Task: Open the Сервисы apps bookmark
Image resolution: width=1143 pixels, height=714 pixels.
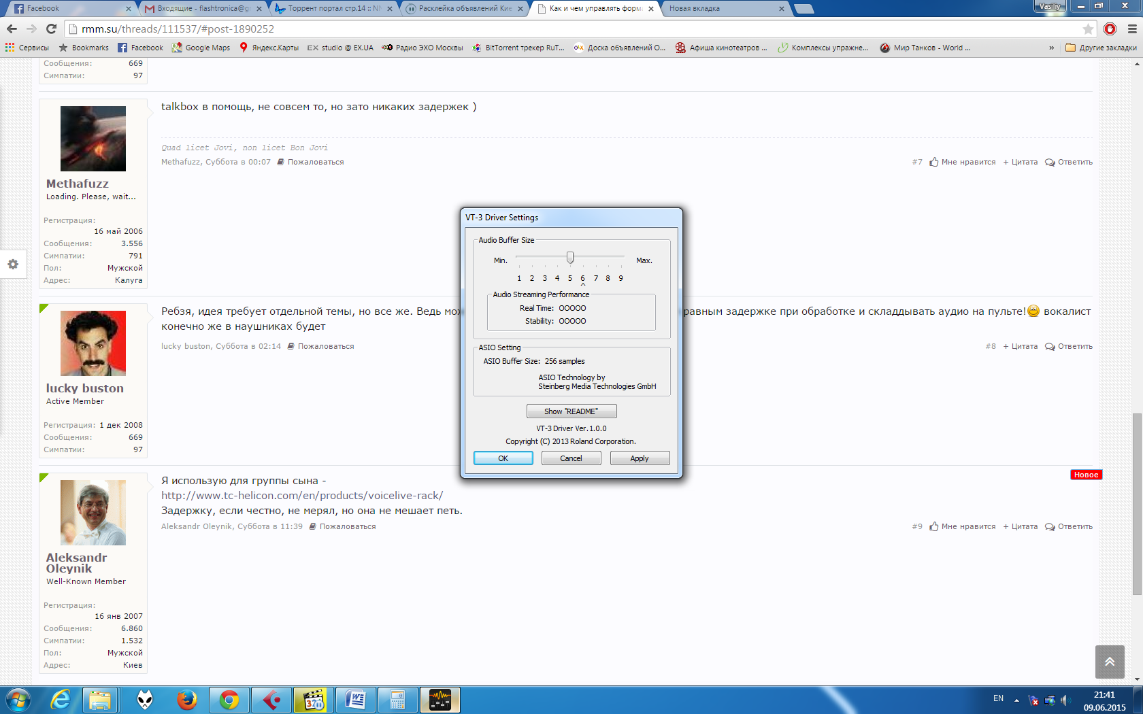Action: [27, 48]
